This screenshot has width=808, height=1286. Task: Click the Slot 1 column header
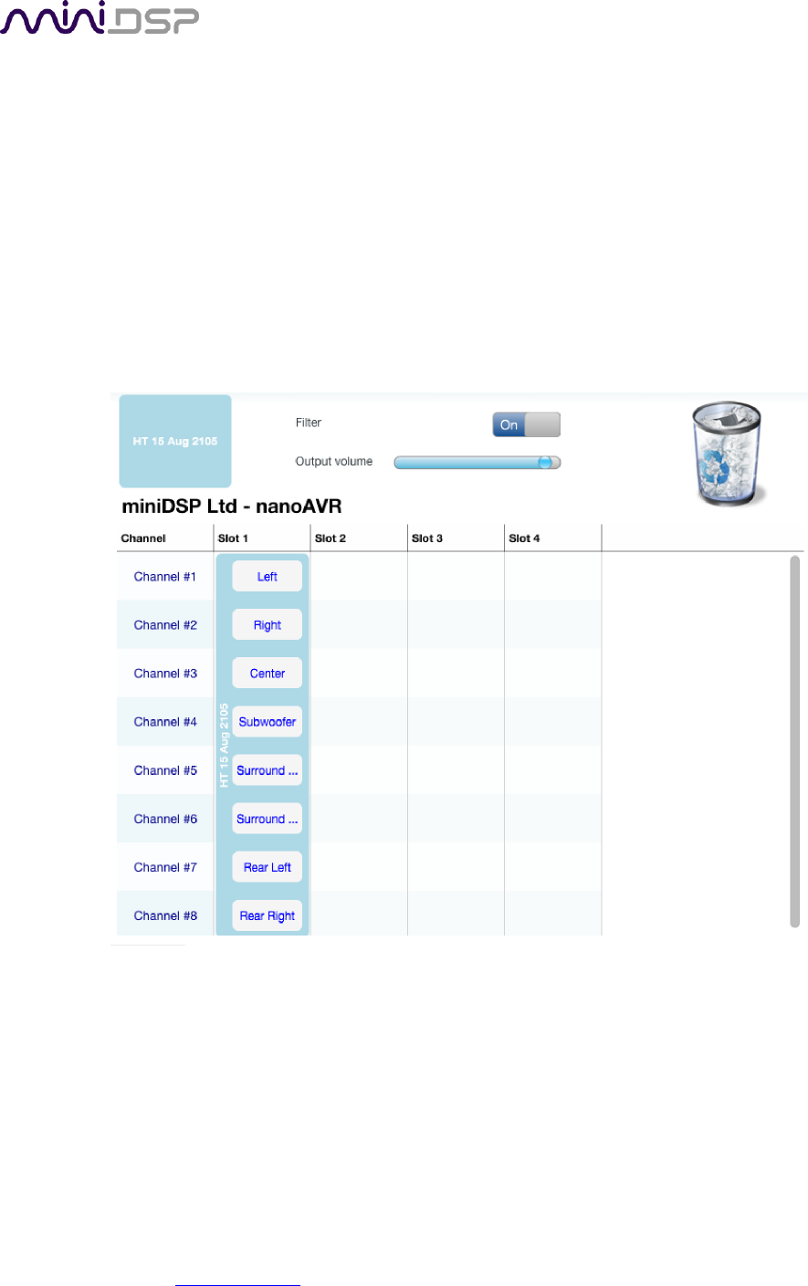pyautogui.click(x=262, y=538)
